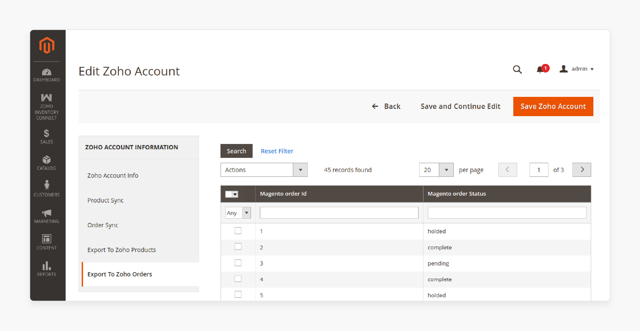Image resolution: width=640 pixels, height=331 pixels.
Task: Click the Reset Filter link
Action: (x=277, y=151)
